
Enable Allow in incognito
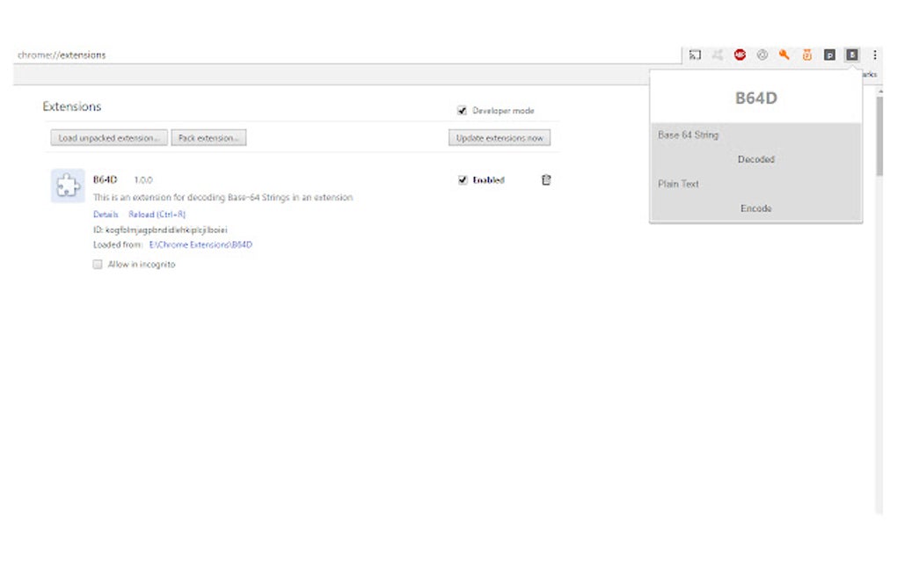click(97, 264)
